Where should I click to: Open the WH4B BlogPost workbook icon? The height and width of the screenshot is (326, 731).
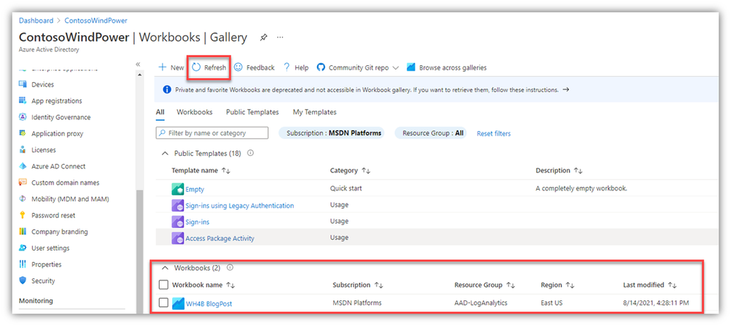[178, 303]
